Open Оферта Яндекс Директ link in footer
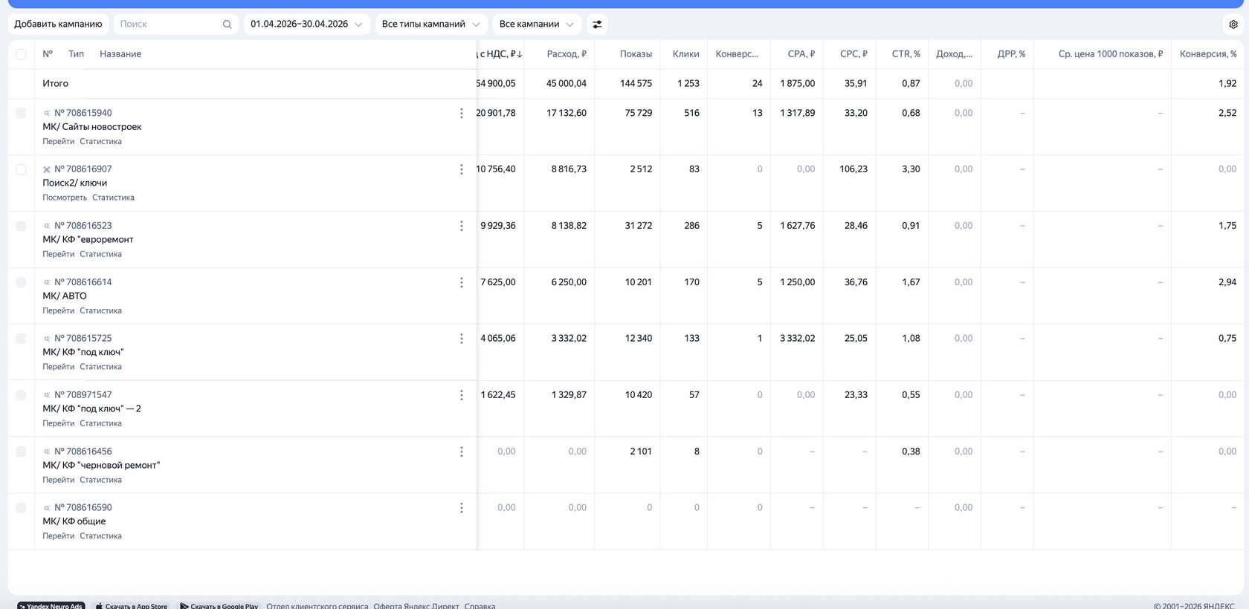The height and width of the screenshot is (609, 1249). (x=416, y=606)
